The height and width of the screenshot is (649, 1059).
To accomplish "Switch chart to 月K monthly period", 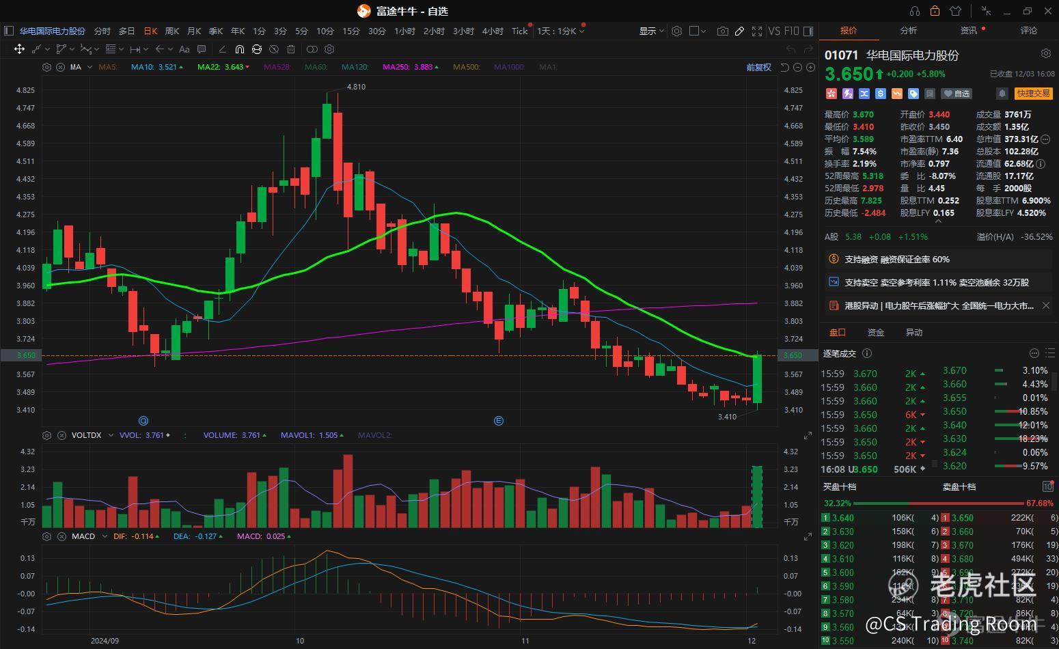I will point(194,31).
